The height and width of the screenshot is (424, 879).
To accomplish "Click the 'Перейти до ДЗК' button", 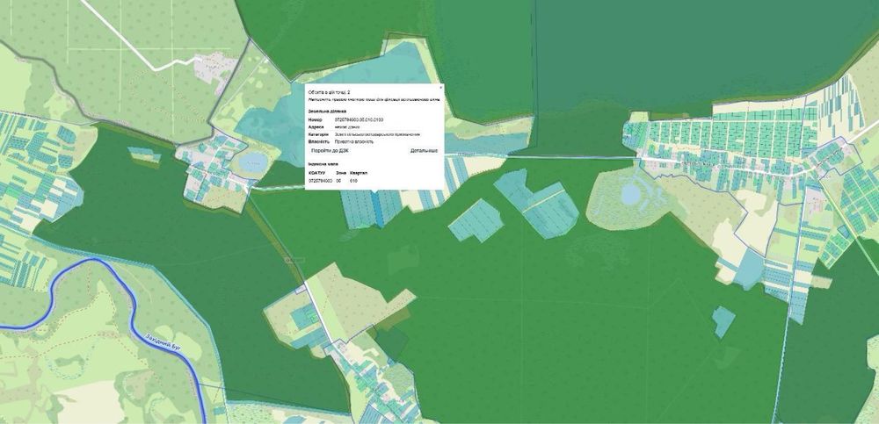I will tap(330, 151).
